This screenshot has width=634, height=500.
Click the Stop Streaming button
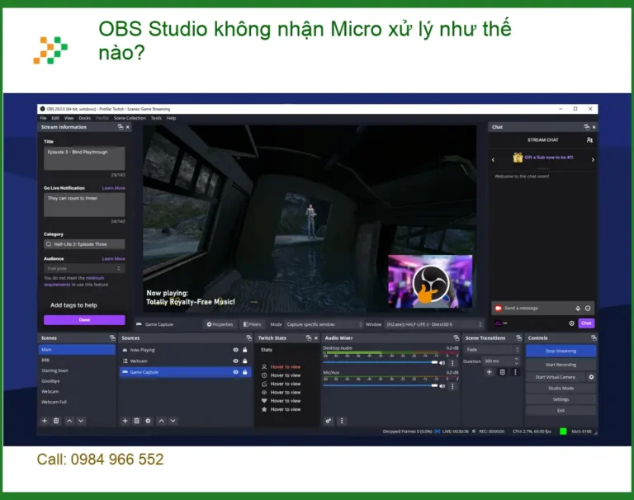(561, 351)
